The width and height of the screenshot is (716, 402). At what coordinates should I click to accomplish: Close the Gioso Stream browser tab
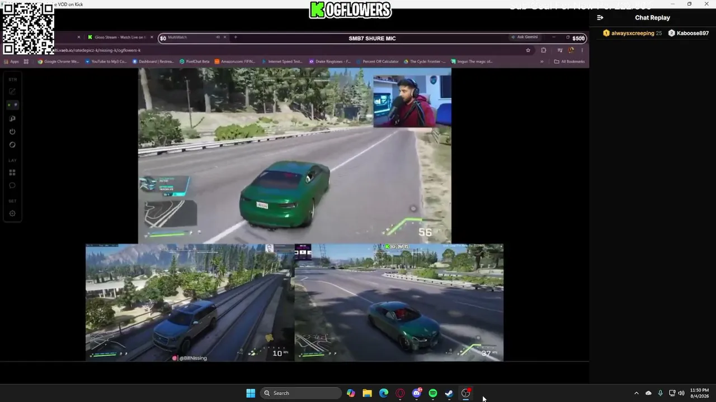coord(152,37)
